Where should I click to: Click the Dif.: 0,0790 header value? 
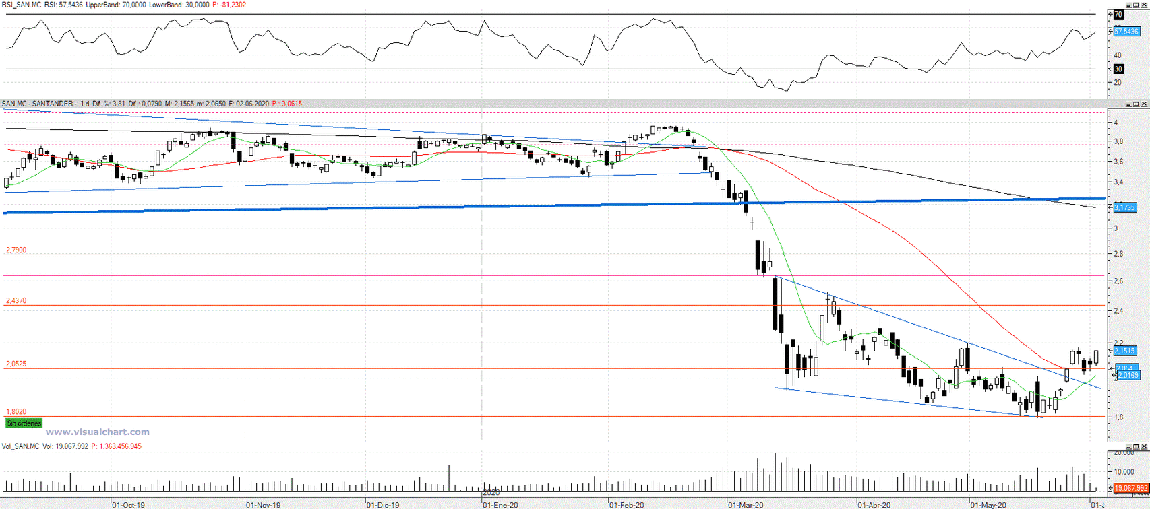coord(146,104)
